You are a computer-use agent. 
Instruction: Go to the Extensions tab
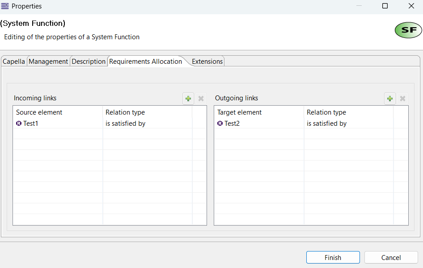pos(207,62)
